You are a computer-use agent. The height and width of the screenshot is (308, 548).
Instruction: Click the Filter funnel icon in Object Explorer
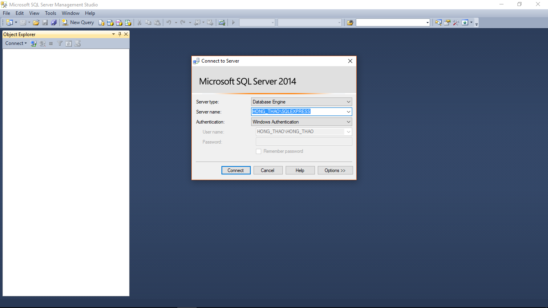pyautogui.click(x=60, y=43)
